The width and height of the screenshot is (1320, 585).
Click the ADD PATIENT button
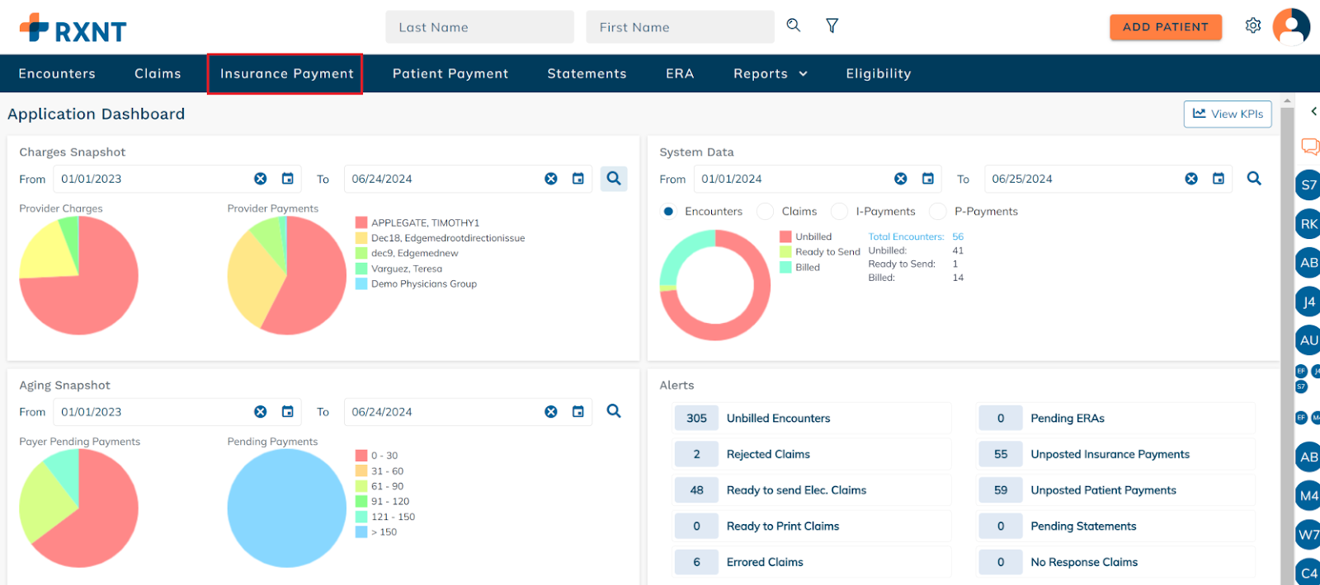(x=1165, y=27)
